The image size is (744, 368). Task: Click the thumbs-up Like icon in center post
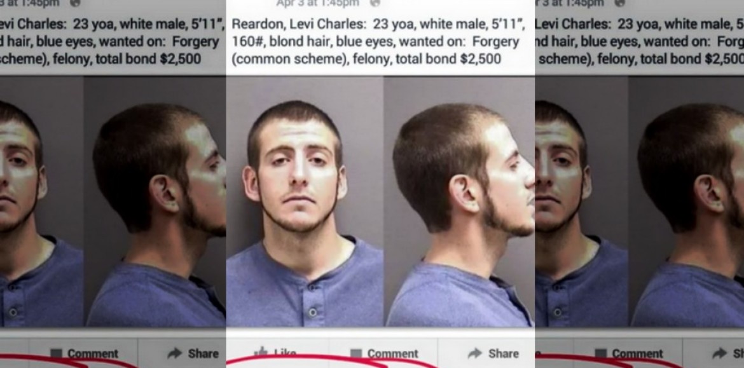(261, 353)
